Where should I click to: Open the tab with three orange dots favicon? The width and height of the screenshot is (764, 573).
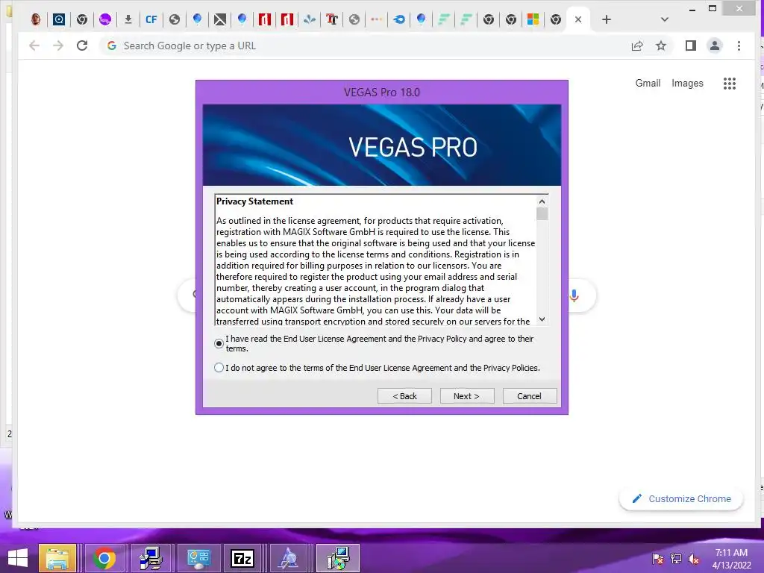pyautogui.click(x=377, y=19)
